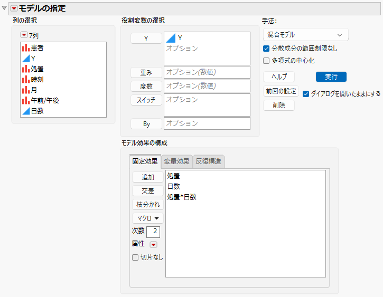Click the ヘルプ button
Image resolution: width=383 pixels, height=297 pixels.
(279, 77)
